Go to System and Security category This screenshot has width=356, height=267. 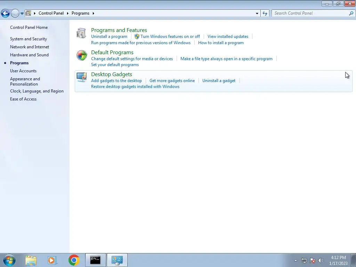[29, 39]
